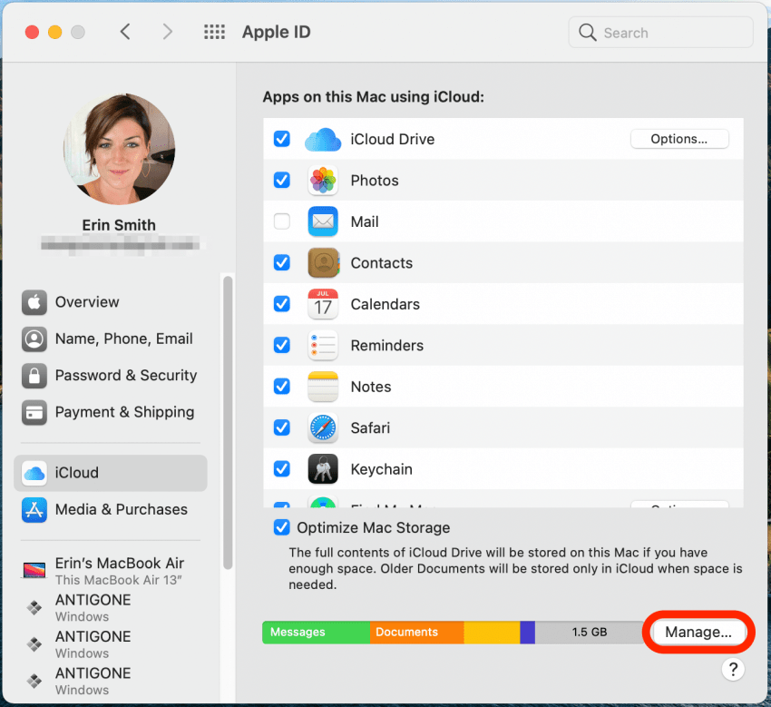This screenshot has height=707, width=771.
Task: Click the Calendars app icon
Action: tap(323, 304)
